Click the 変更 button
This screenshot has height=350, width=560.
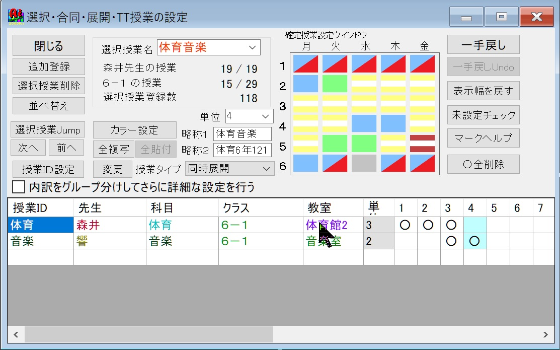(x=113, y=169)
